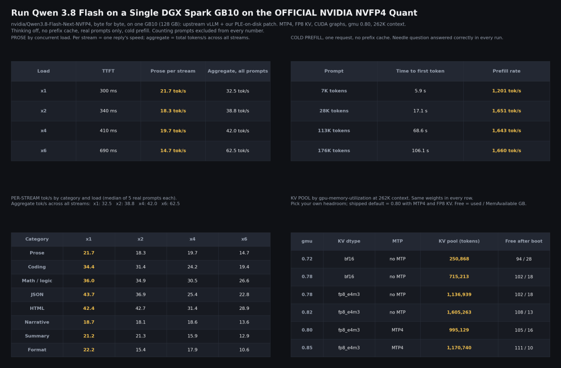Click the "0.85" gmu value
561x368 pixels.
coord(307,348)
